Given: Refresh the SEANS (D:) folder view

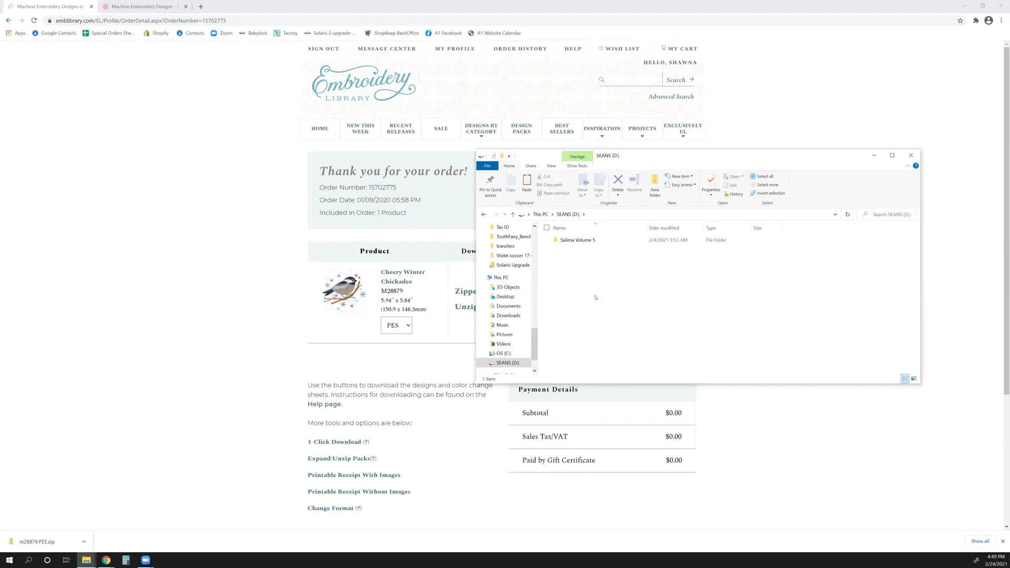Looking at the screenshot, I should click(x=848, y=214).
